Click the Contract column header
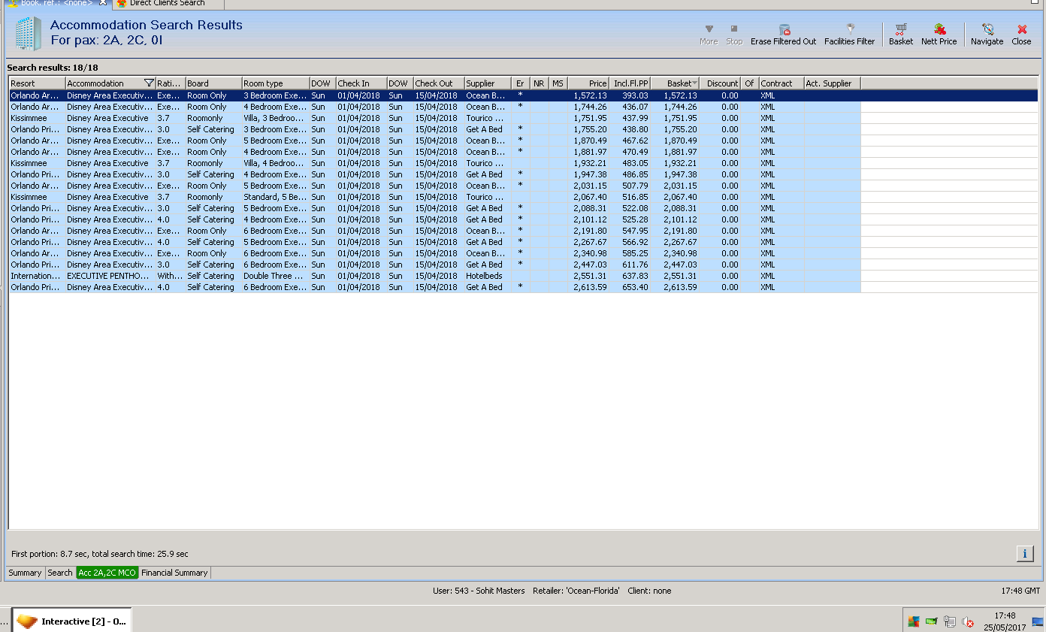The height and width of the screenshot is (632, 1046). coord(781,83)
